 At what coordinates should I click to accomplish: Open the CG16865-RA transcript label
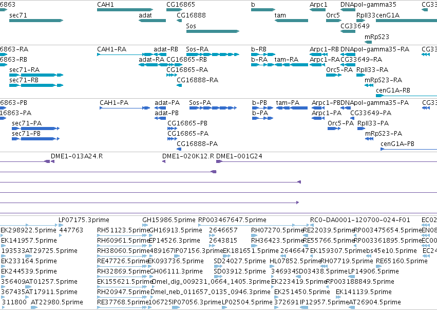[x=187, y=70]
